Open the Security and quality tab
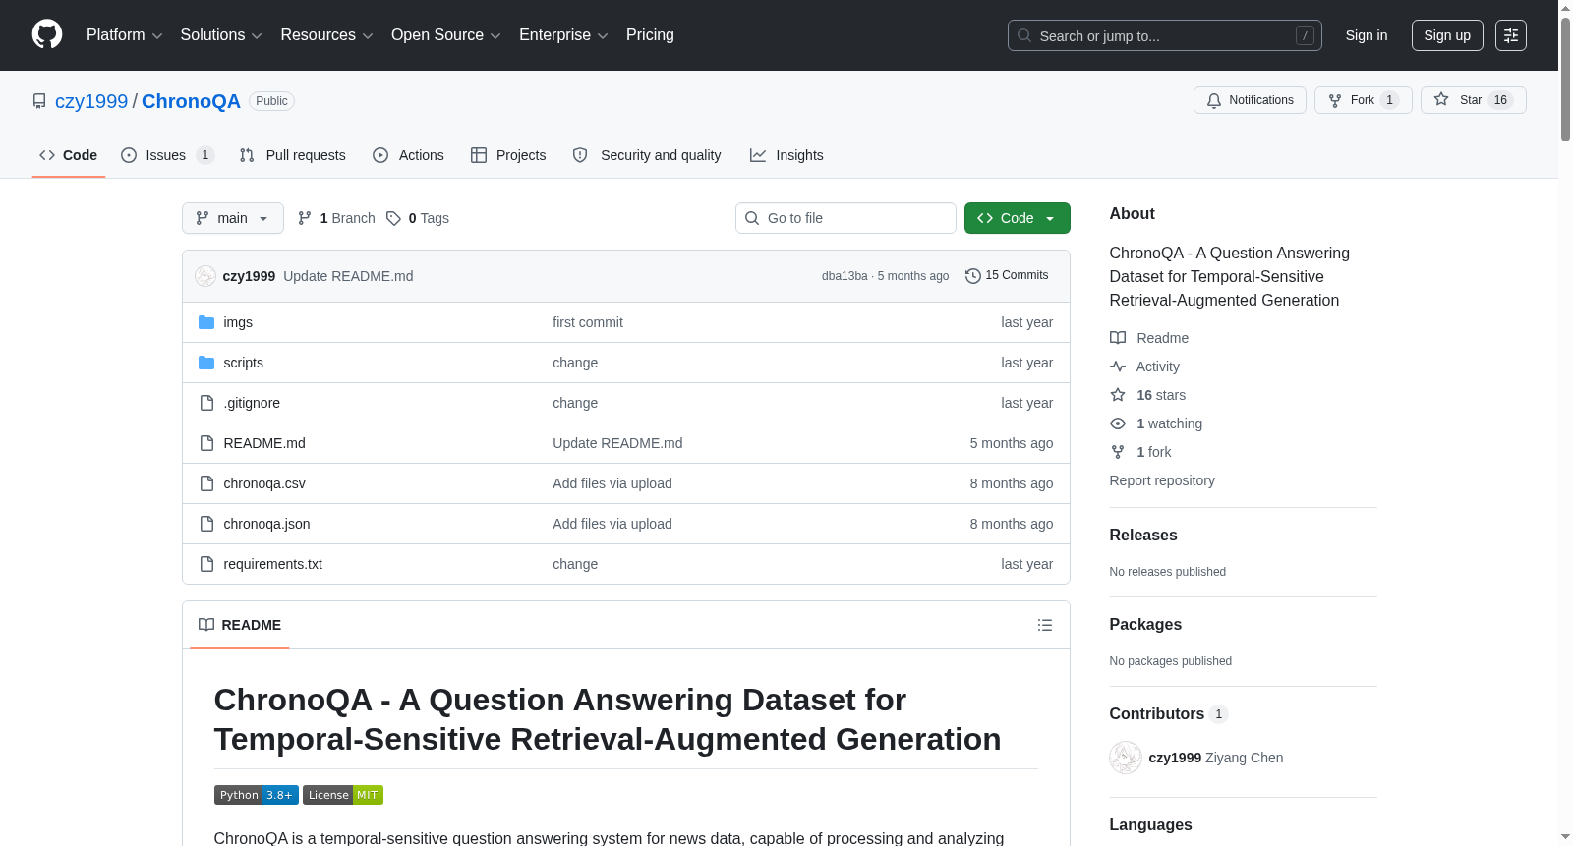The width and height of the screenshot is (1573, 846). (647, 155)
